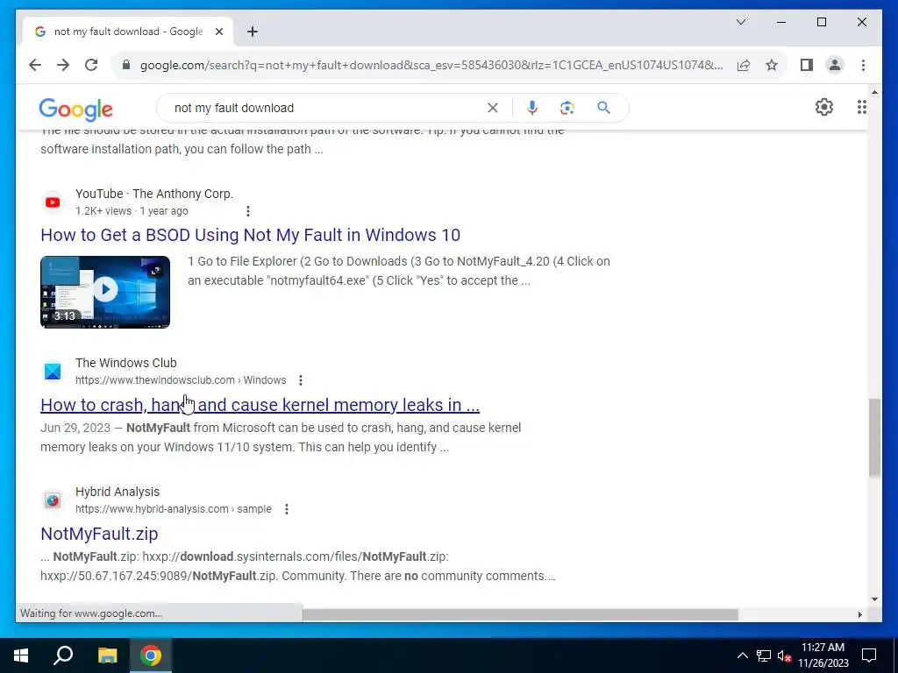The width and height of the screenshot is (898, 673).
Task: Share this page via address bar icon
Action: pyautogui.click(x=744, y=65)
